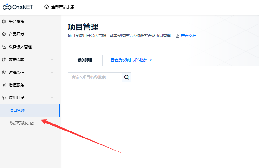
Task: Open 查看授权项目如何操作 link
Action: pyautogui.click(x=131, y=60)
